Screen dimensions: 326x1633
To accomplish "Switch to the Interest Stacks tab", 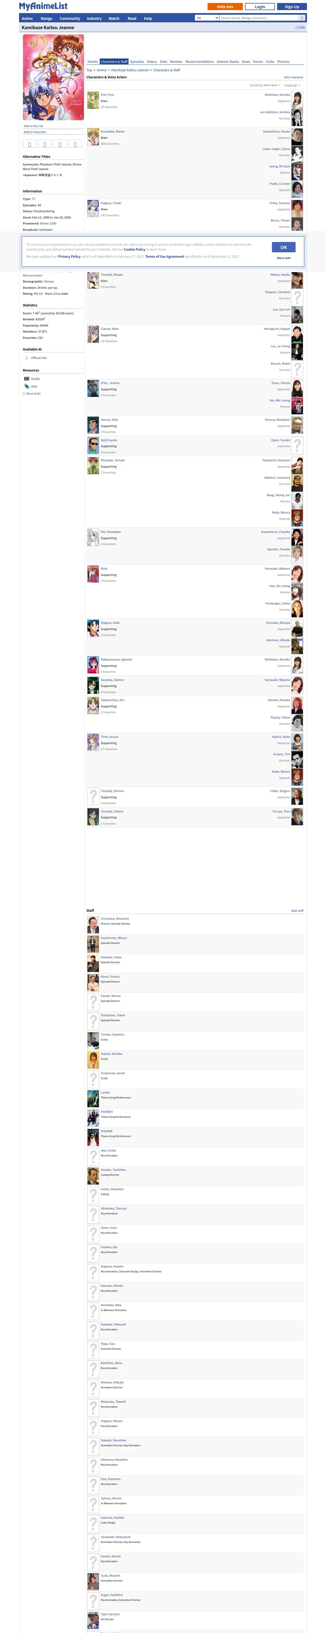I will (x=228, y=62).
